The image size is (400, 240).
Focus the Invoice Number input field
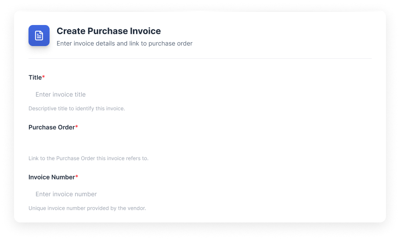coord(200,194)
